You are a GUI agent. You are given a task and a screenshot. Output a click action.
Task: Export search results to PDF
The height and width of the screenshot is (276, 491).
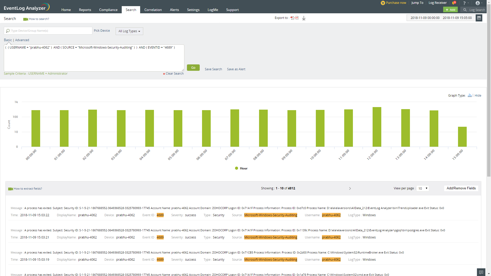click(x=292, y=18)
